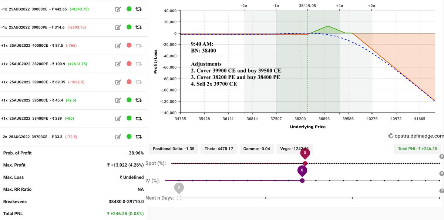This screenshot has width=444, height=220.
Task: Click the IV percentage slider handle
Action: click(302, 180)
